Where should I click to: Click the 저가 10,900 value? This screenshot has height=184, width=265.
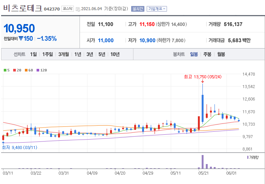pyautogui.click(x=147, y=41)
